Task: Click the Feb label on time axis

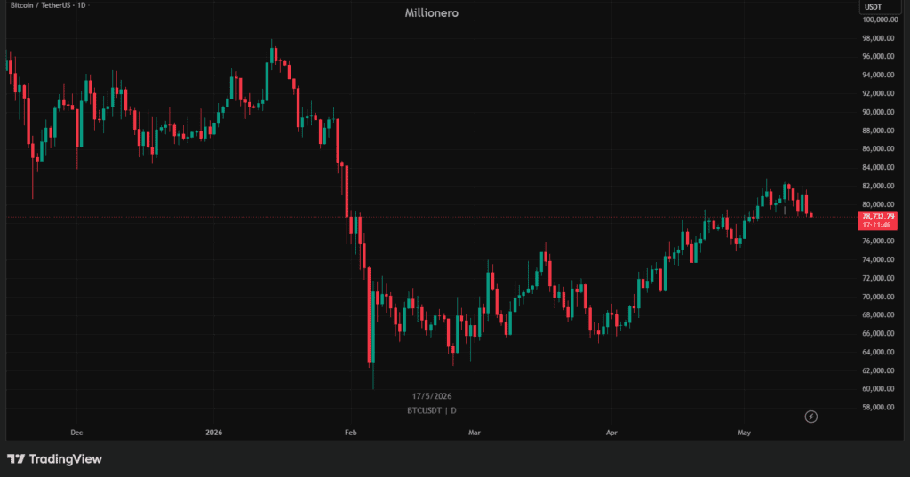Action: point(350,433)
